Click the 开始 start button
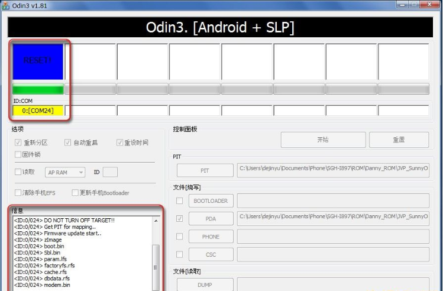This screenshot has height=291, width=443. tap(323, 140)
